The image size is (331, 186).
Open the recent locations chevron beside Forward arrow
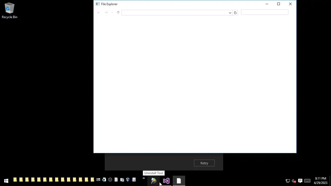(112, 12)
